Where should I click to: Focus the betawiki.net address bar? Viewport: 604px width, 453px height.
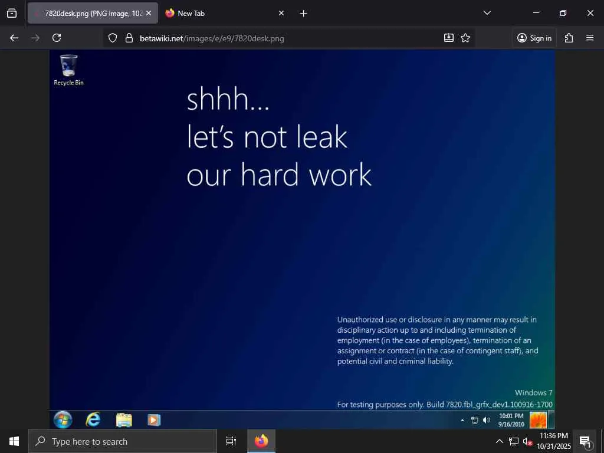coord(289,38)
